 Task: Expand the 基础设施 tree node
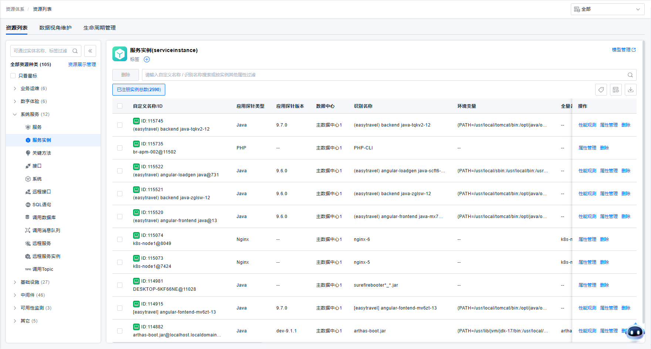pos(15,282)
